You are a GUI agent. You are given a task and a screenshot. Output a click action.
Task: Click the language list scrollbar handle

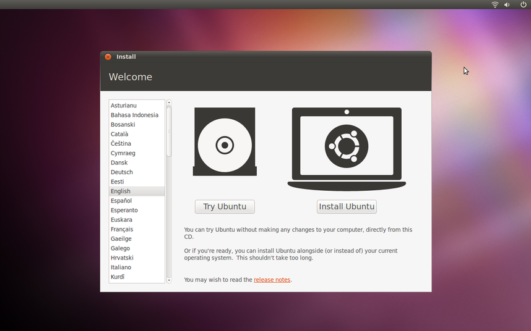(169, 132)
